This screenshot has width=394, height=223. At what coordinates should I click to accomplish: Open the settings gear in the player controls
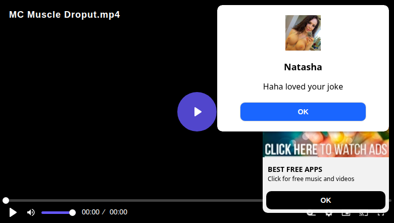[328, 214]
